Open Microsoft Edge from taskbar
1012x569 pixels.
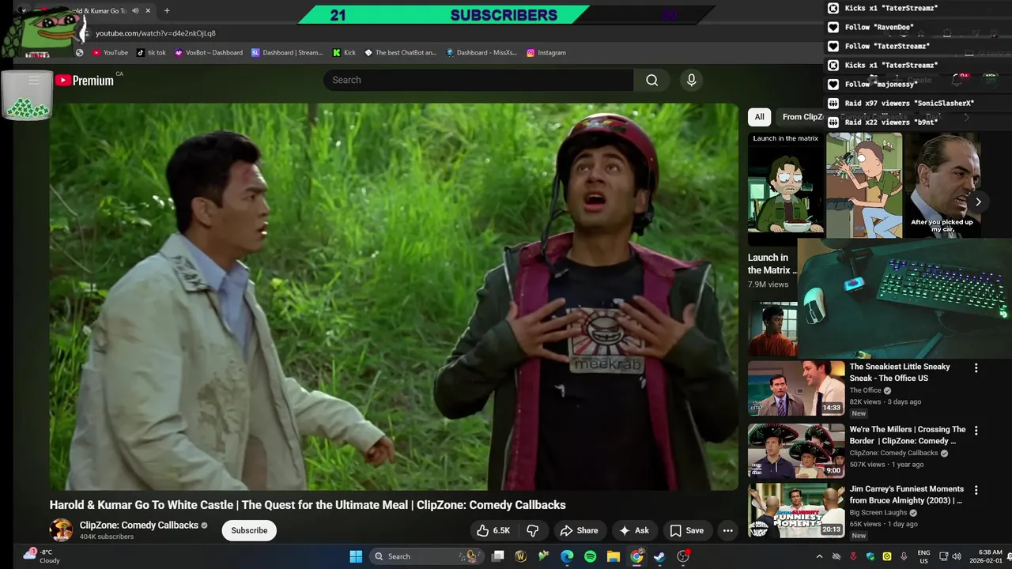coord(567,556)
